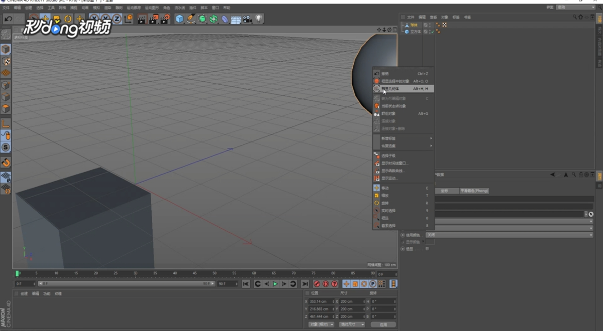Expand the 恢复选集 submenu
Viewport: 603px width, 331px height.
coord(404,145)
